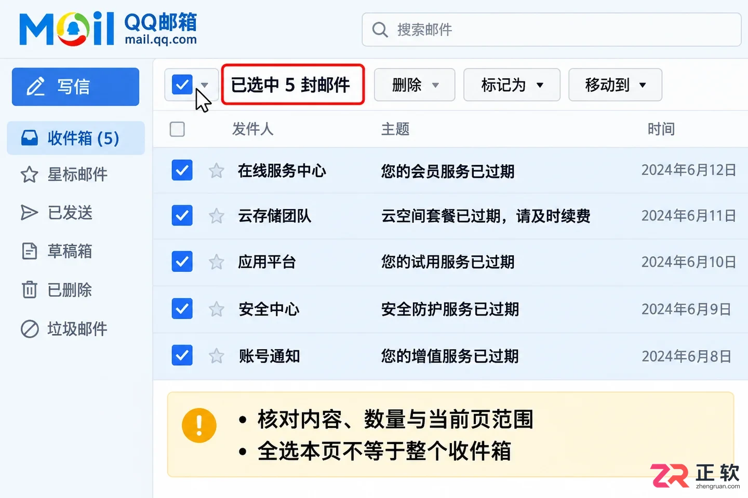Screen dimensions: 748x498
Task: Open email 您的会员服务已过期
Action: click(x=447, y=171)
